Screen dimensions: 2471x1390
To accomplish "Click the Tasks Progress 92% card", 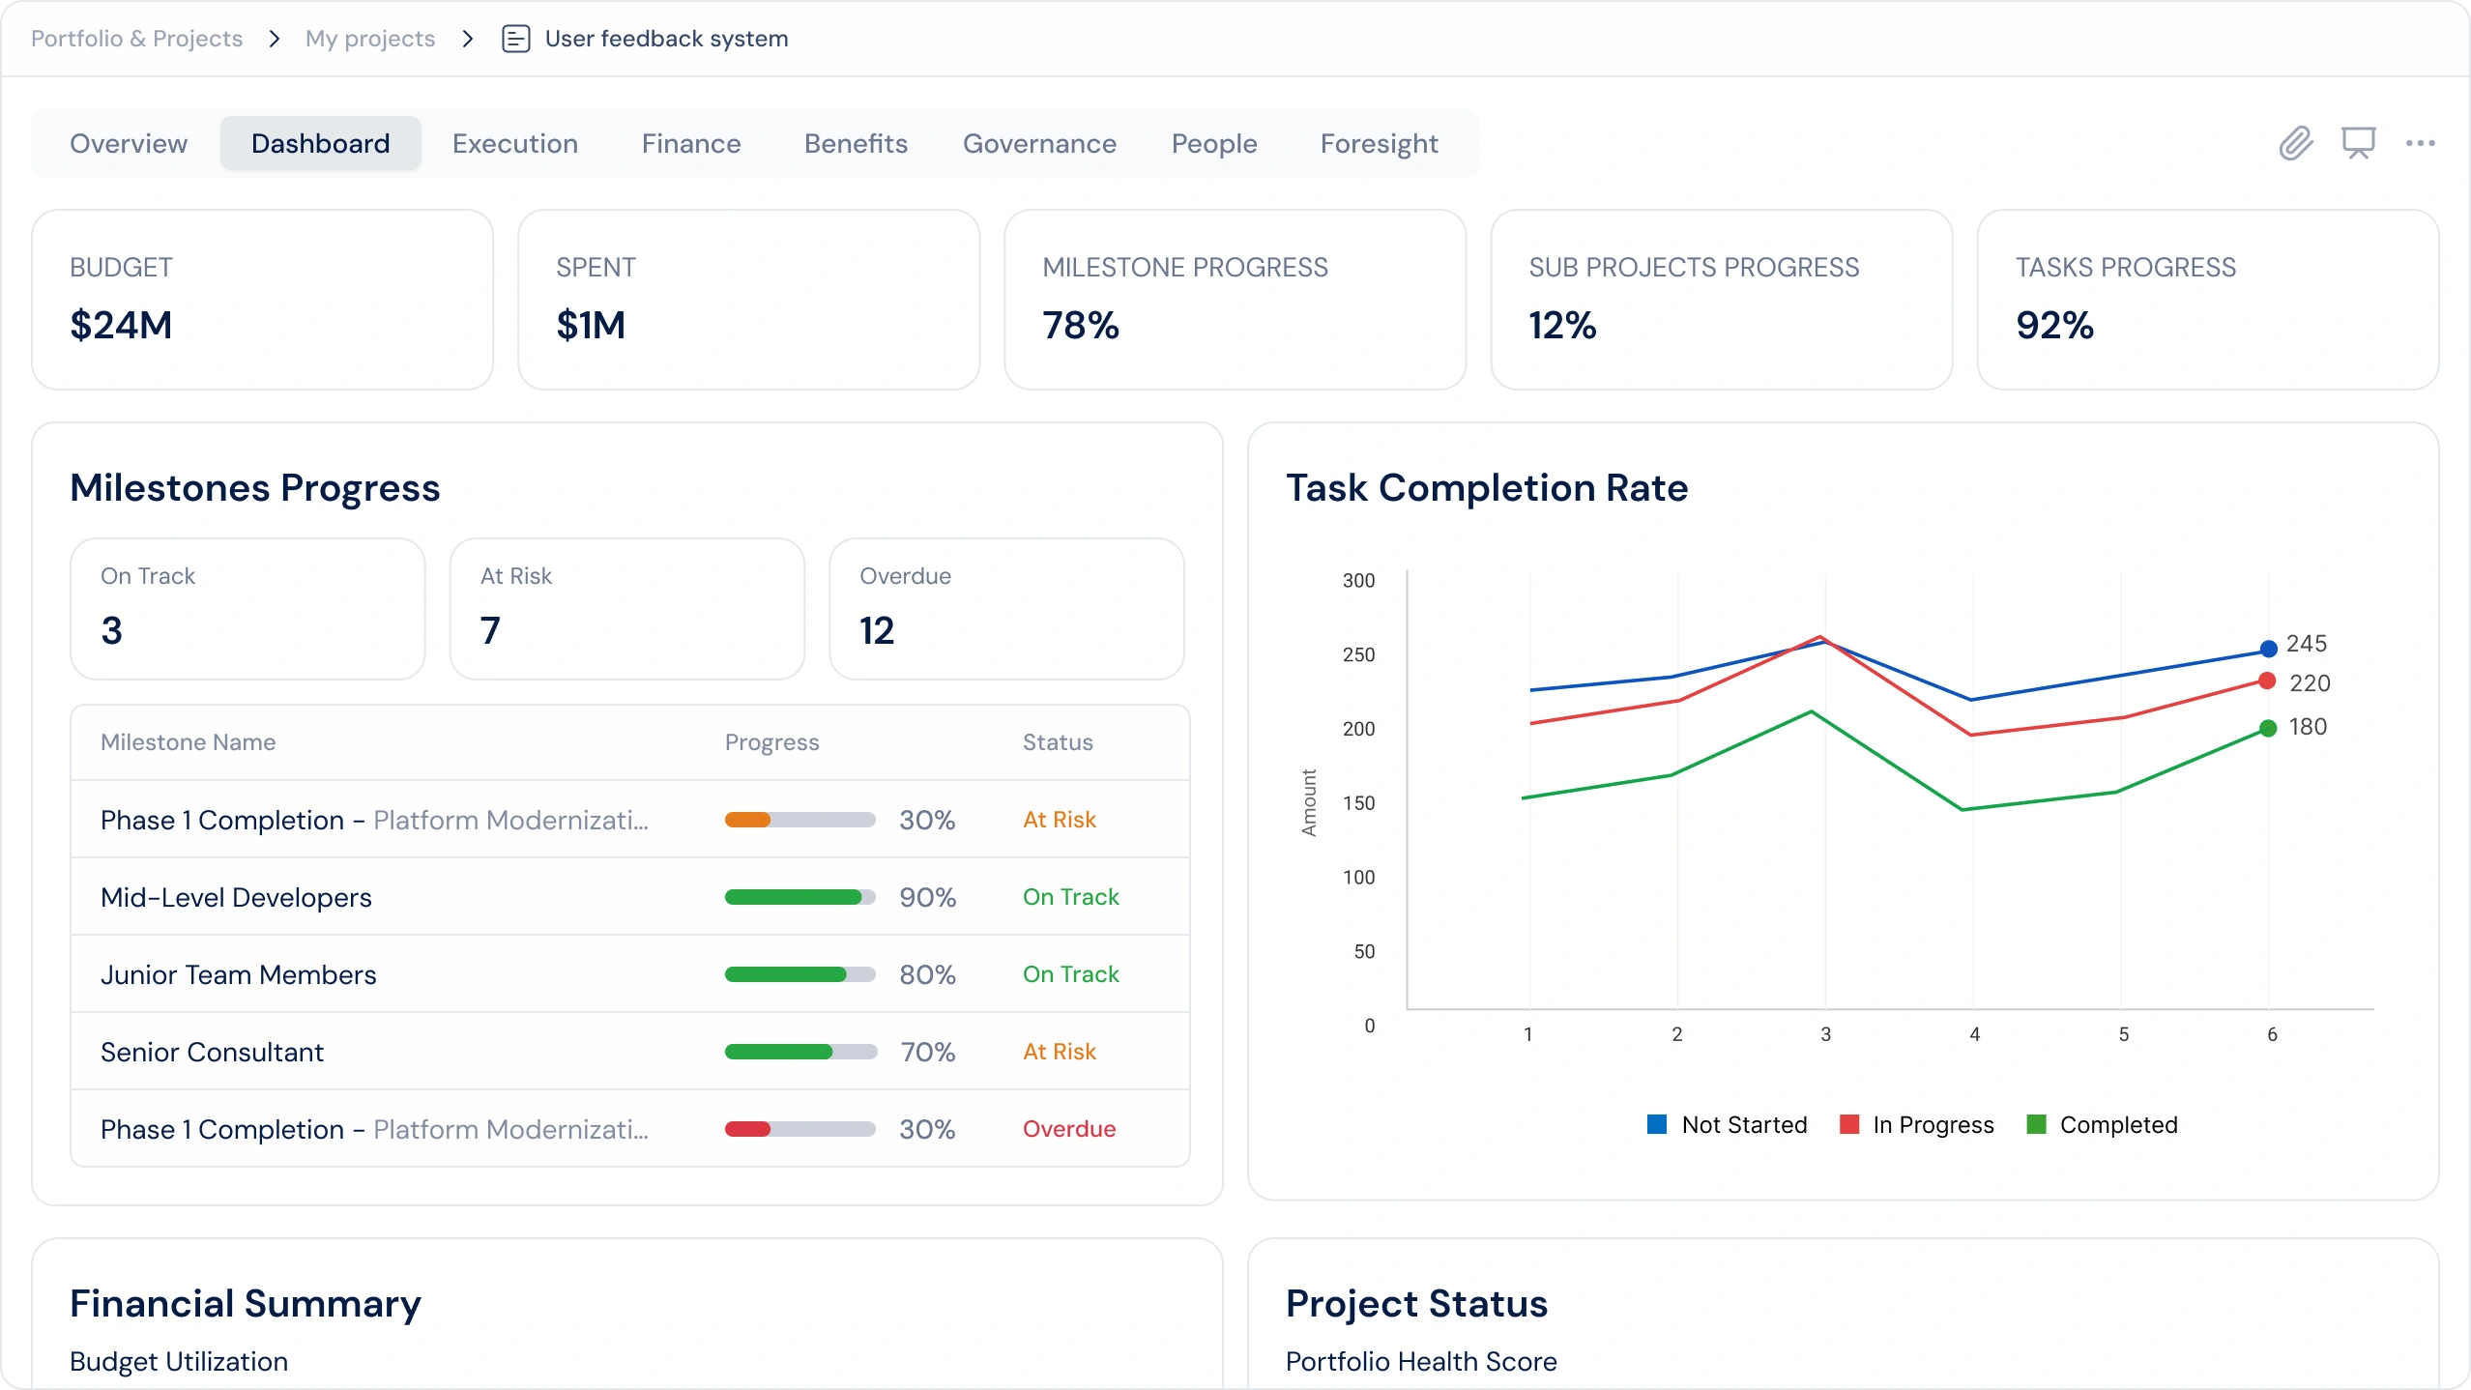I will point(2208,300).
